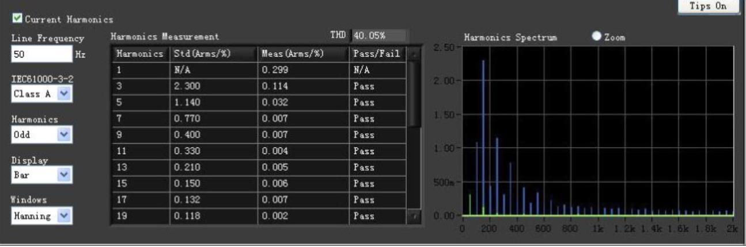Select the Zoom radio button
Image resolution: width=746 pixels, height=247 pixels.
coord(597,37)
